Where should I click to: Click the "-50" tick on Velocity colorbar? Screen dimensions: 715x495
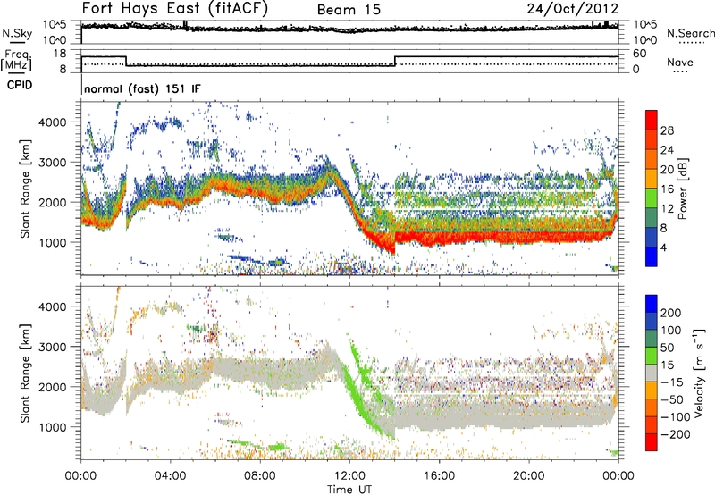point(672,399)
